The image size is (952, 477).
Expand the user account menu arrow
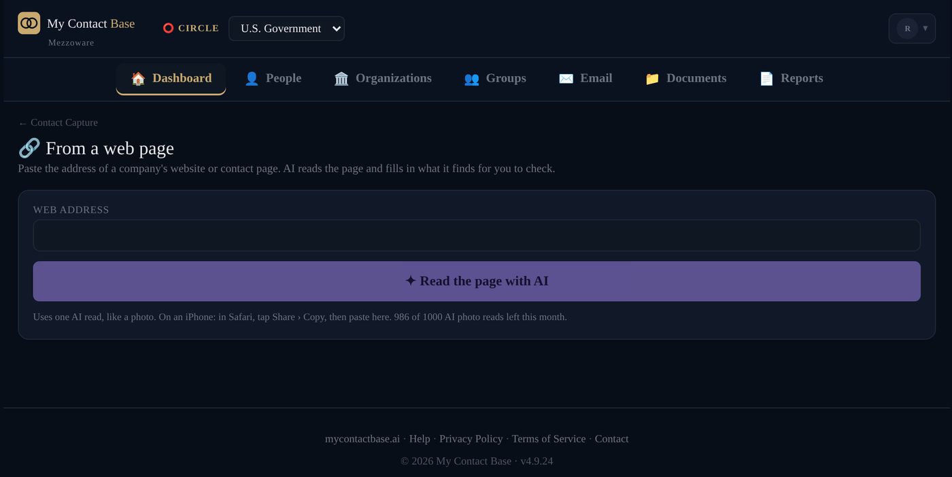pyautogui.click(x=925, y=29)
